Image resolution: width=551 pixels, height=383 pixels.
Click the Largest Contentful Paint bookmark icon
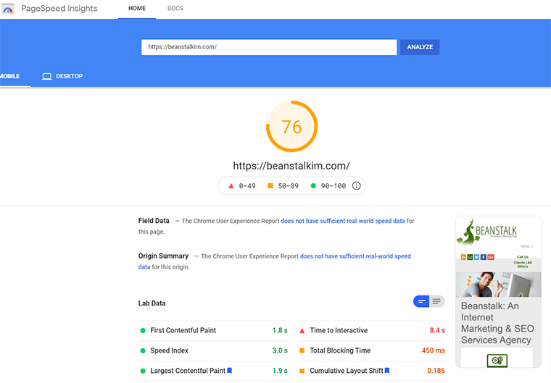coord(230,371)
